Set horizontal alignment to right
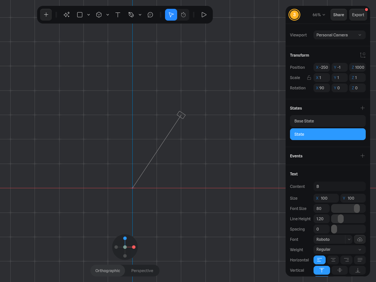Screen dimensions: 376x282 [346, 260]
